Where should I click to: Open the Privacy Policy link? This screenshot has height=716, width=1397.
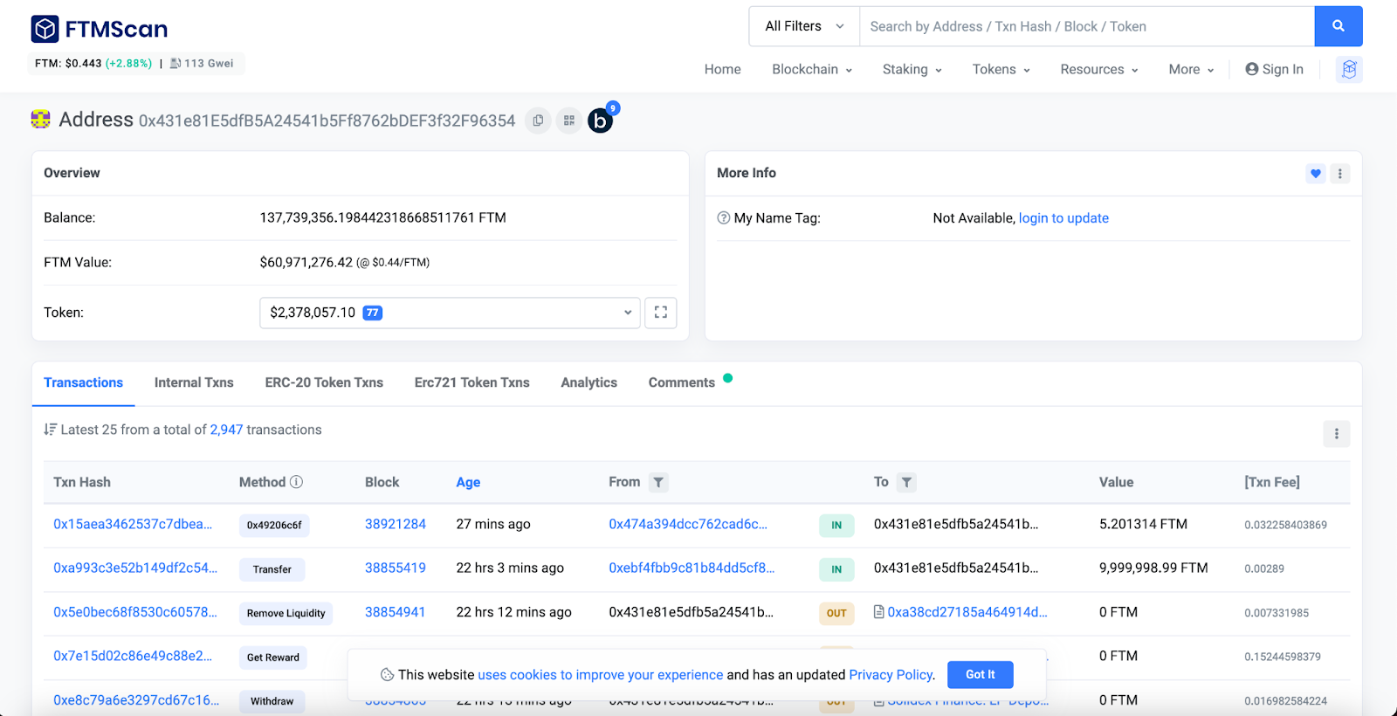coord(891,675)
